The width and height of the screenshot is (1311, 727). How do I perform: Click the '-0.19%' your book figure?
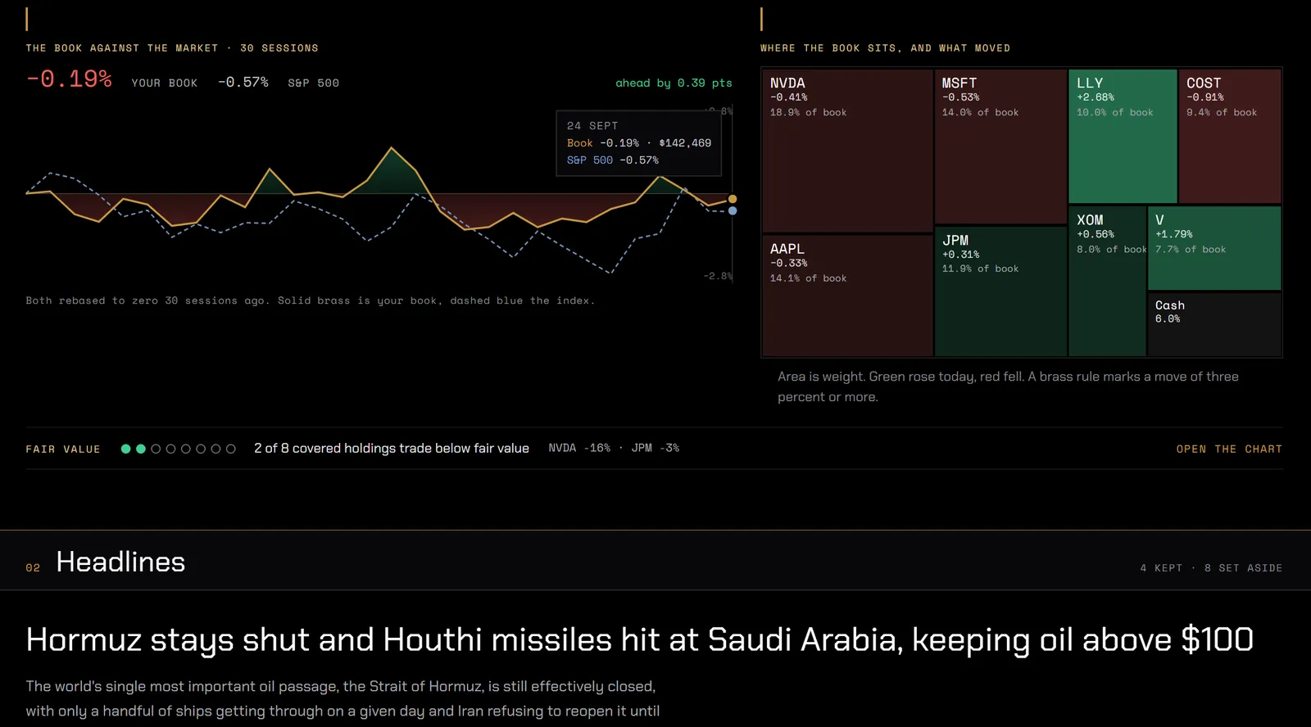[69, 79]
